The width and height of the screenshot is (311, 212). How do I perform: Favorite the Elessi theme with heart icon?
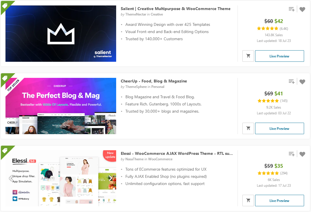point(302,154)
